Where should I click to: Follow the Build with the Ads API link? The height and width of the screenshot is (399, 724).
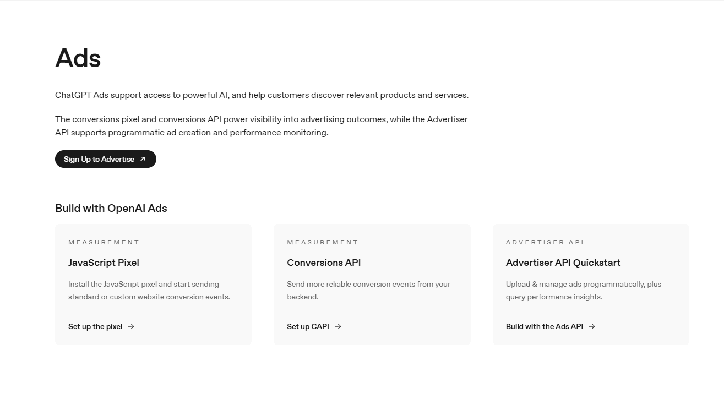point(551,326)
